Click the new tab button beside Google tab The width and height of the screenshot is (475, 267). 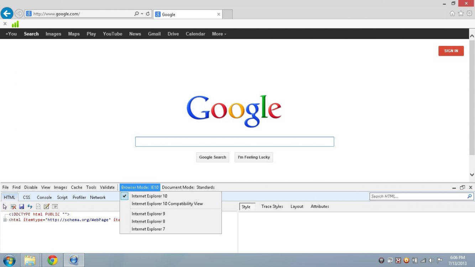(x=228, y=14)
